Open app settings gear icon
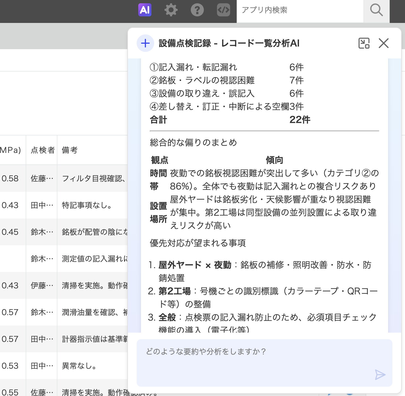The width and height of the screenshot is (405, 396). pos(171,10)
